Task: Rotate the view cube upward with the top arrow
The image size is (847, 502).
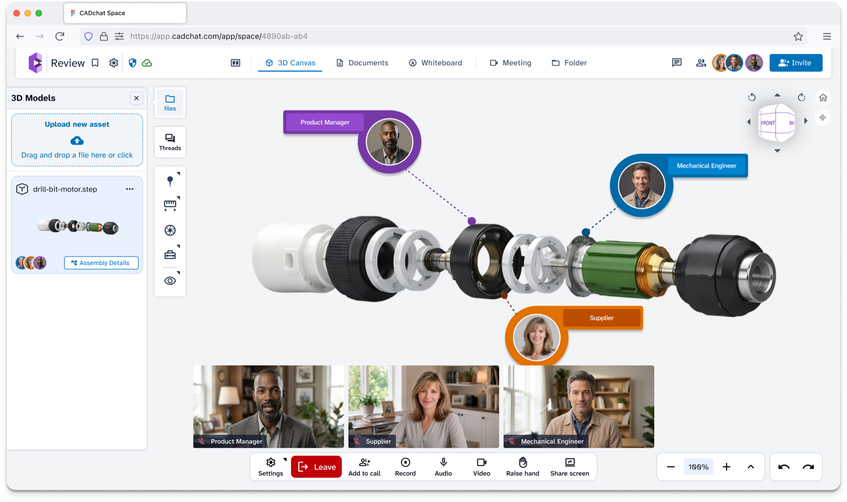Action: (777, 95)
